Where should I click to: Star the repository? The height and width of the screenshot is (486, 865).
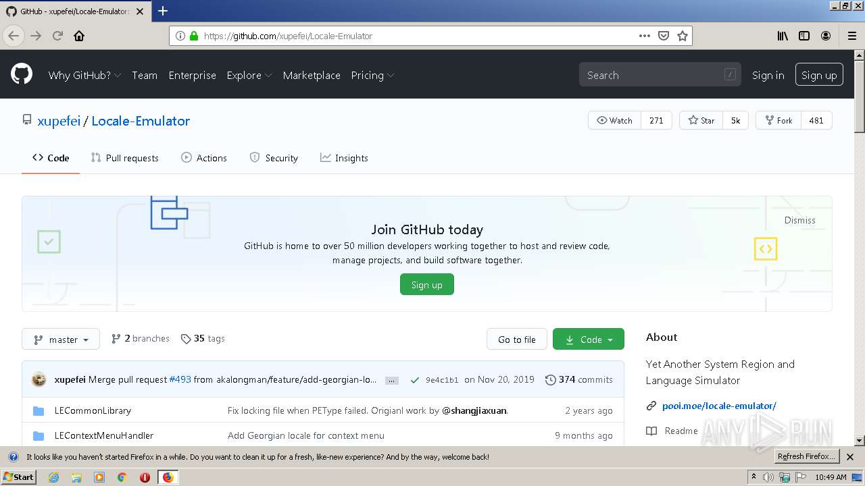(x=701, y=120)
